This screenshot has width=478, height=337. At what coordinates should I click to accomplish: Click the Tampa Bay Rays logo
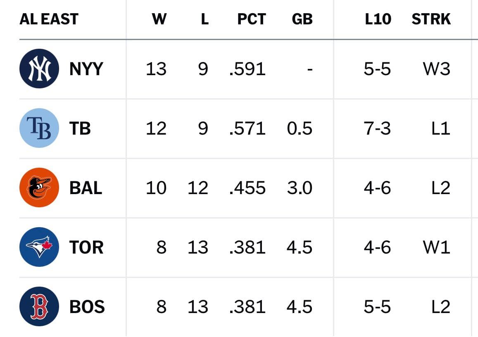[39, 128]
